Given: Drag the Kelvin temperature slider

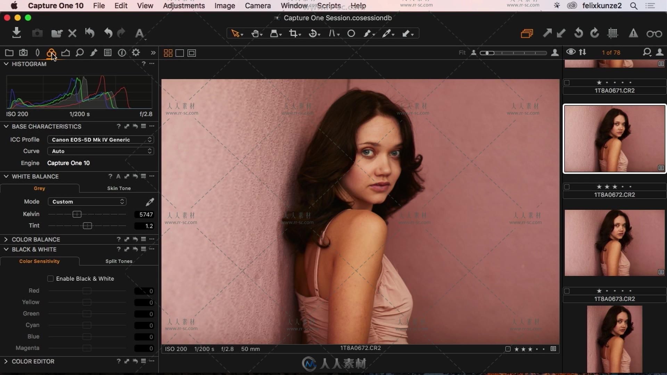Looking at the screenshot, I should coord(77,214).
